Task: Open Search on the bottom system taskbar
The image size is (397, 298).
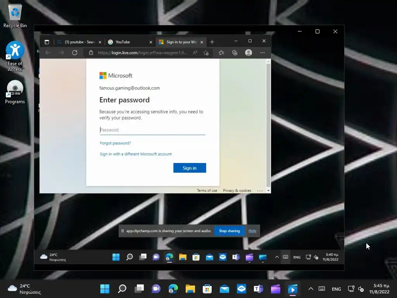Action: pyautogui.click(x=122, y=289)
